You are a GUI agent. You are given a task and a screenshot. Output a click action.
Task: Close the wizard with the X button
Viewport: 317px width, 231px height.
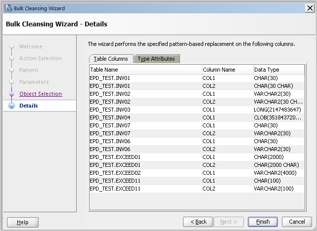[310, 8]
